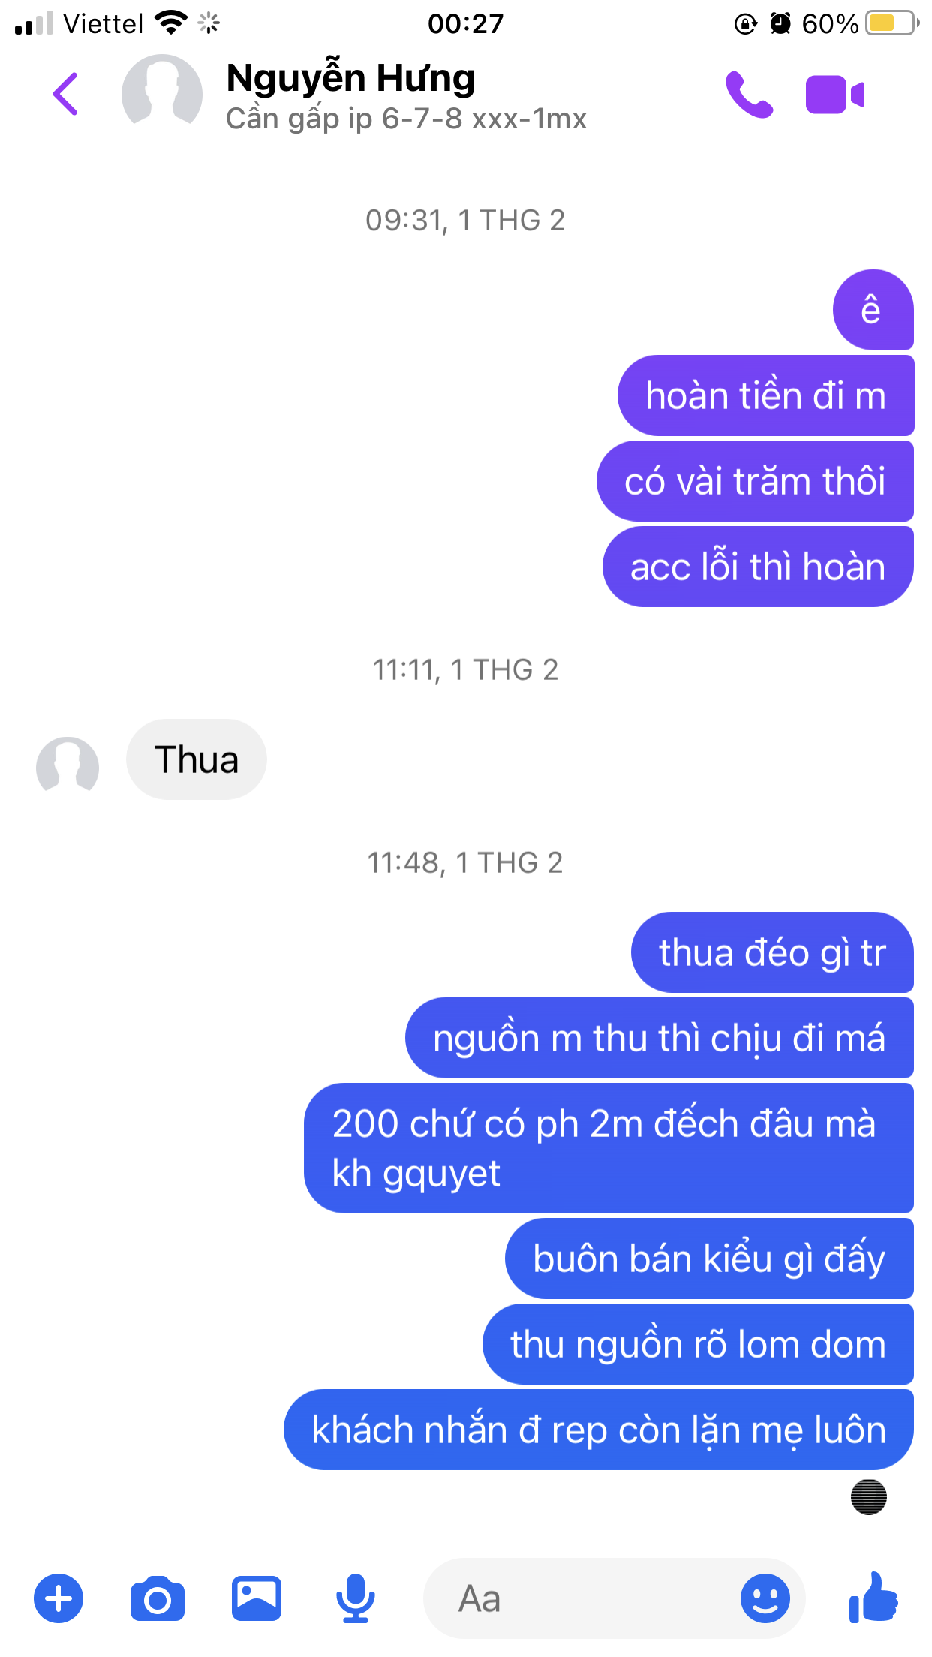Open the camera from the bottom bar
The image size is (932, 1657).
(x=158, y=1598)
